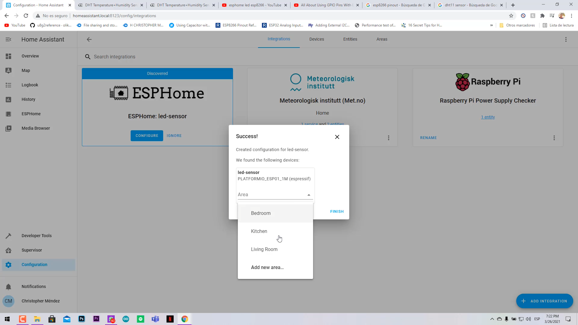Select Kitchen from the area list
This screenshot has height=325, width=578.
[259, 231]
